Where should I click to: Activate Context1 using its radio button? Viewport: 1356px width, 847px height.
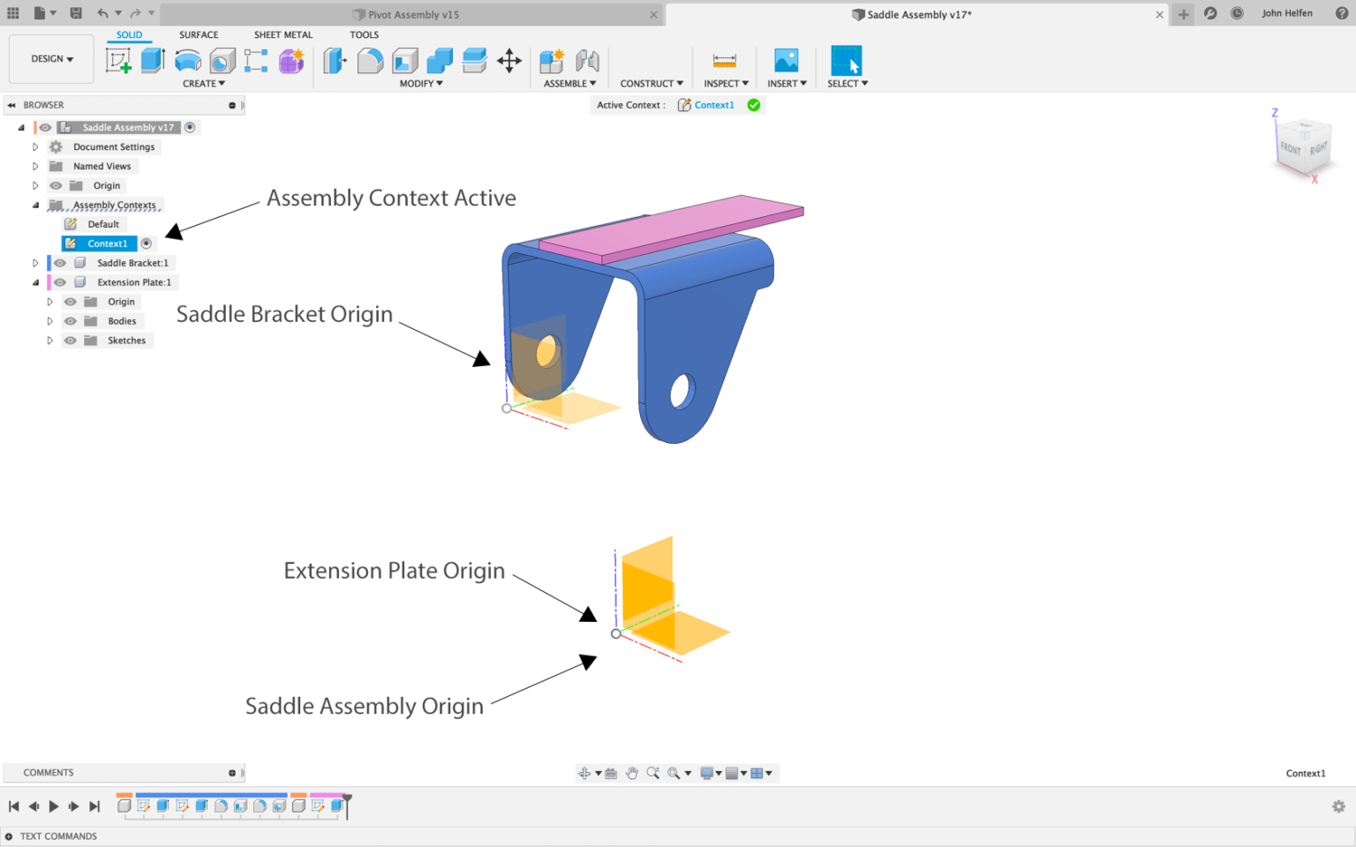[147, 243]
